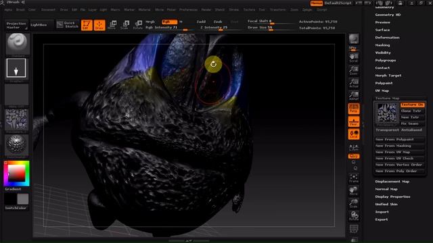This screenshot has width=433, height=243.
Task: Click the SwitchColor button
Action: 16,208
